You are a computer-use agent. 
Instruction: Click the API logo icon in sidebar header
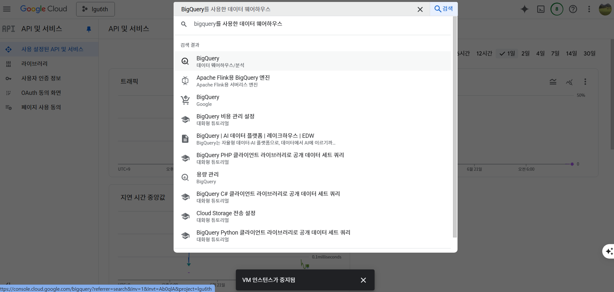point(9,29)
